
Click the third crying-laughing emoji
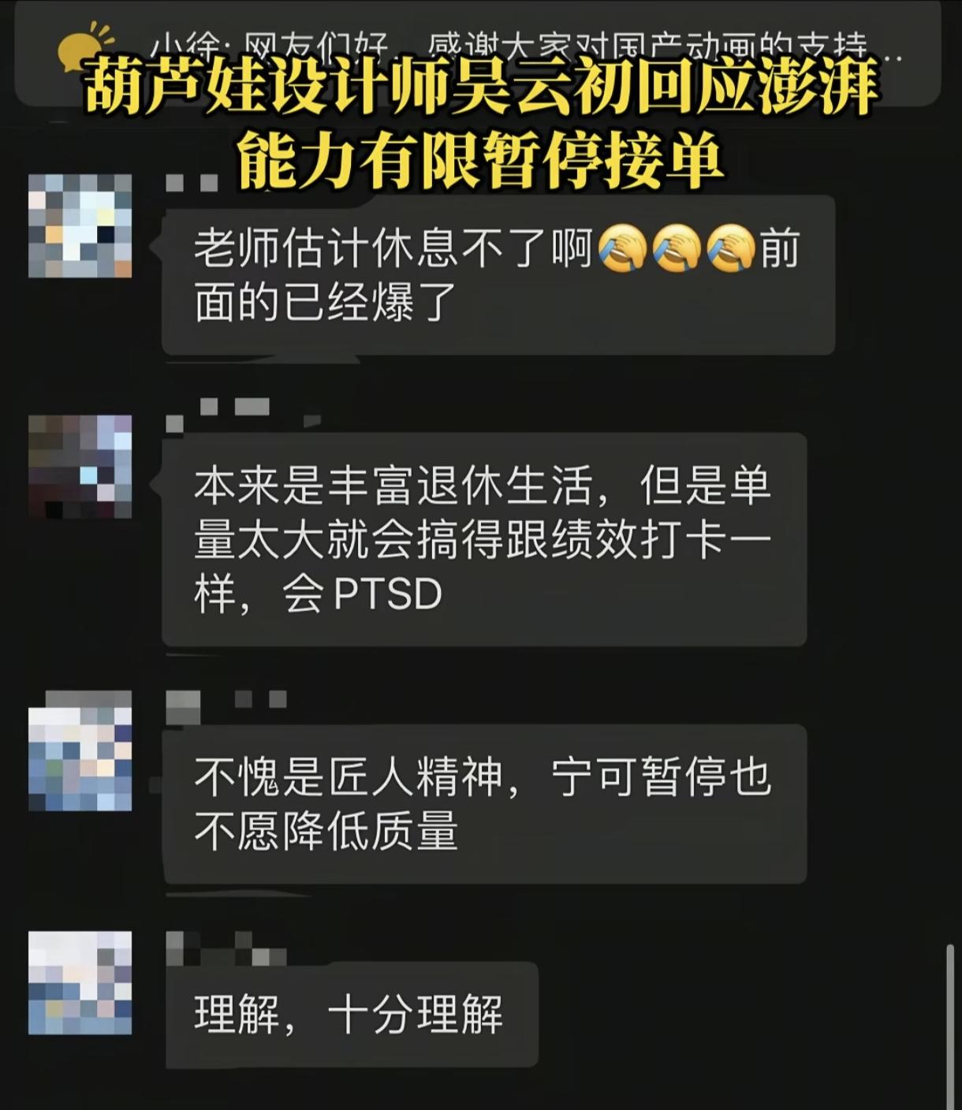point(731,248)
